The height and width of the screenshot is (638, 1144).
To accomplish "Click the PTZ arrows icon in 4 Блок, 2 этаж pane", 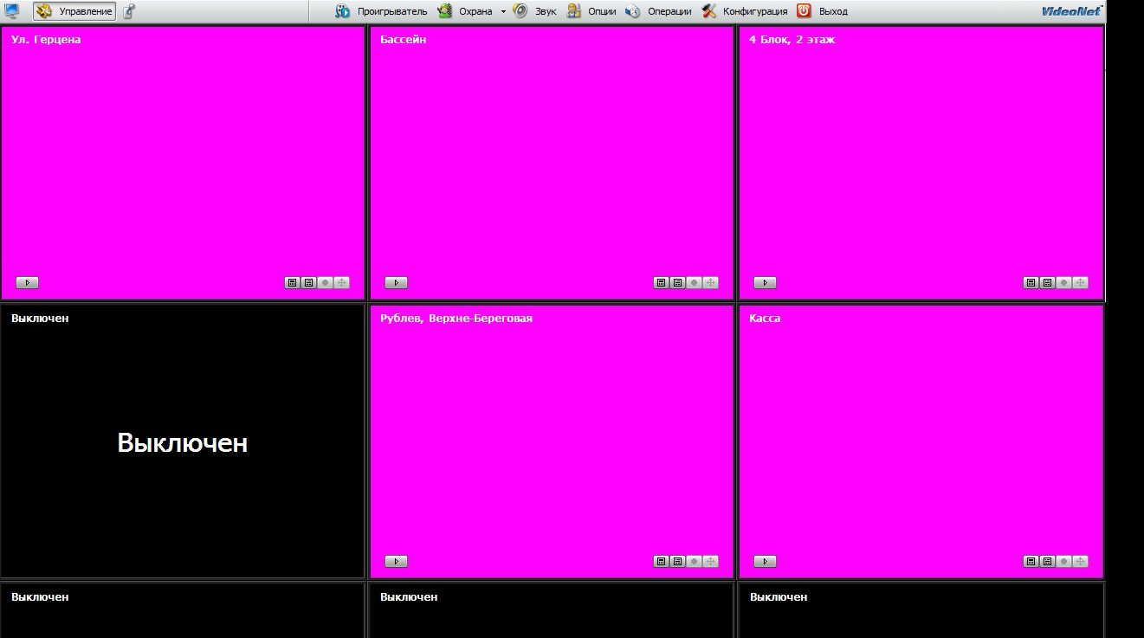I will [1081, 282].
